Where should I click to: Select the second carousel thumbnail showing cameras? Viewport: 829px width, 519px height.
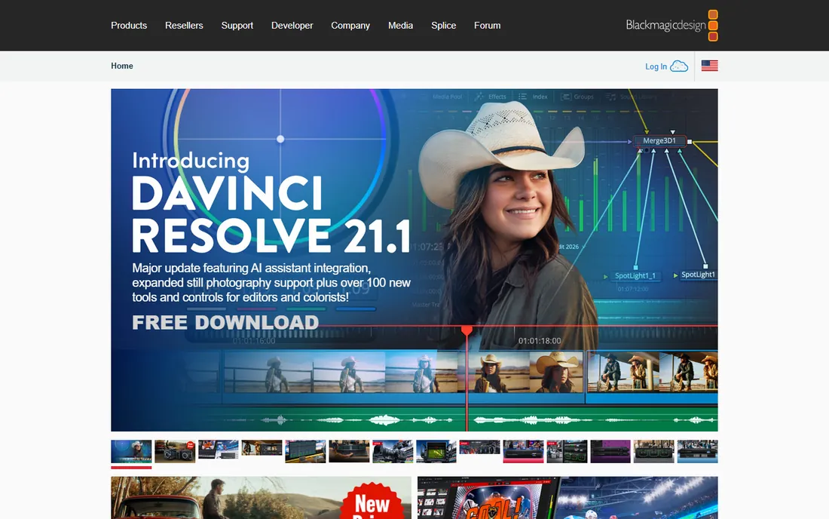coord(175,451)
